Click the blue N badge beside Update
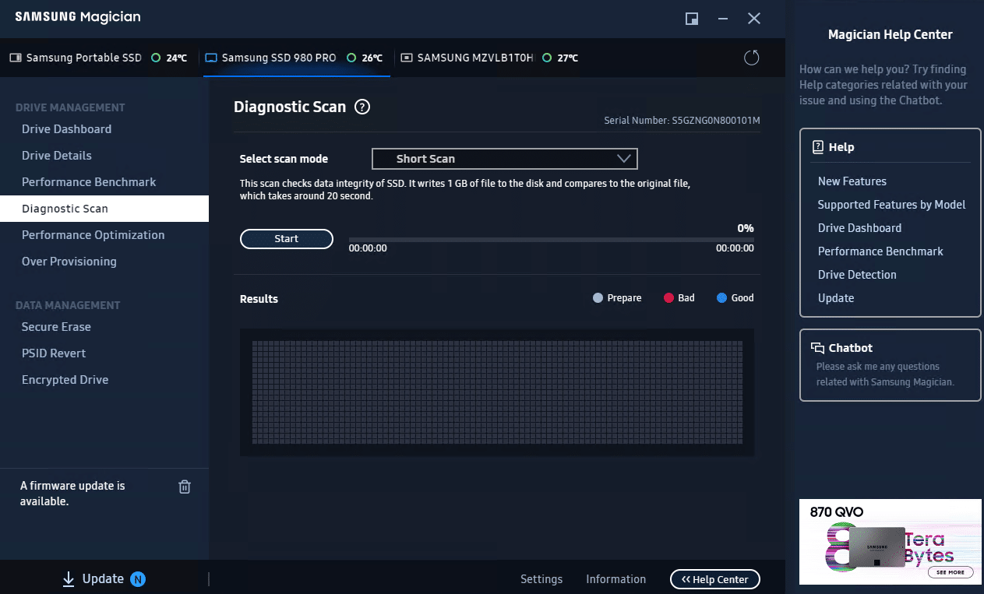Image resolution: width=984 pixels, height=594 pixels. point(138,579)
